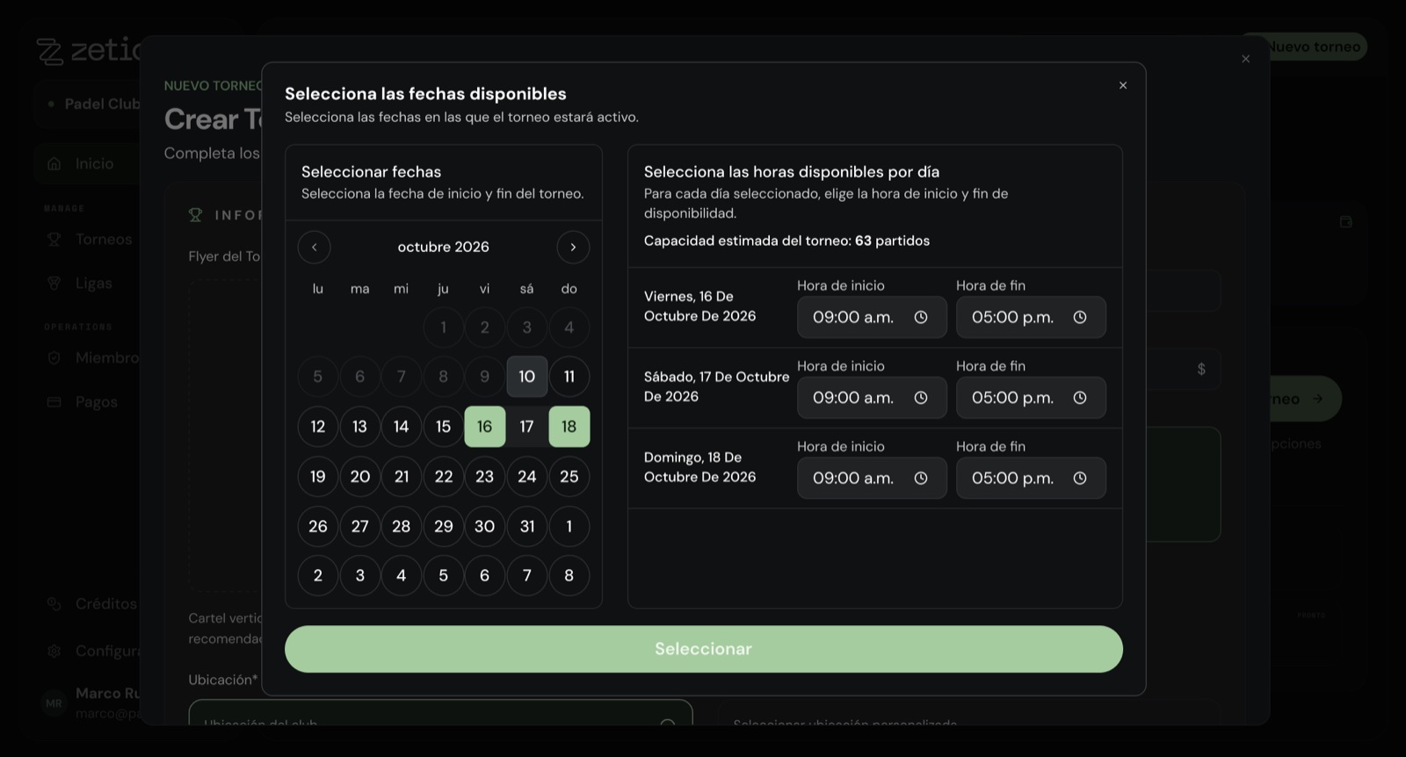Open clock picker for Viernes end time
The width and height of the screenshot is (1406, 757).
coord(1080,317)
